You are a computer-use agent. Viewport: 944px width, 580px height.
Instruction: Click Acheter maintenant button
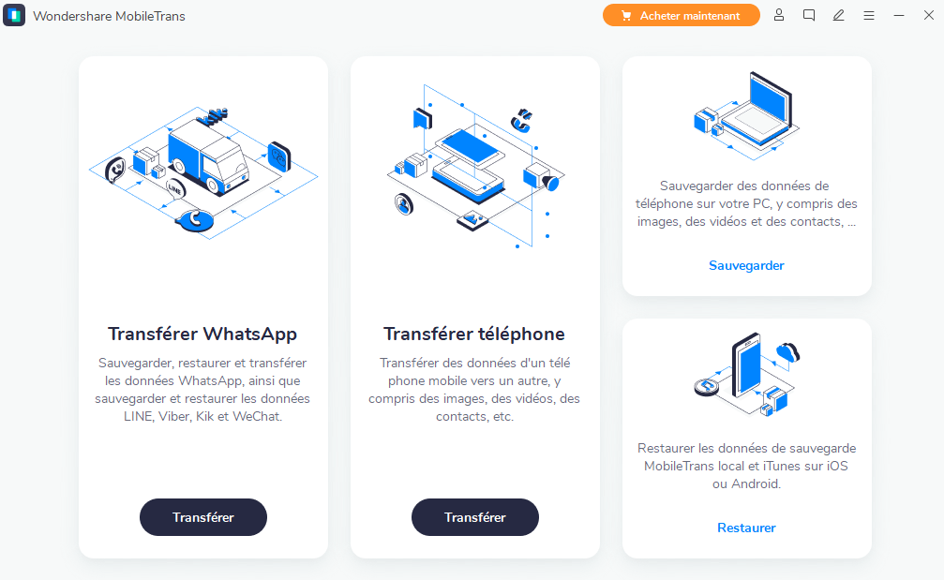tap(681, 16)
